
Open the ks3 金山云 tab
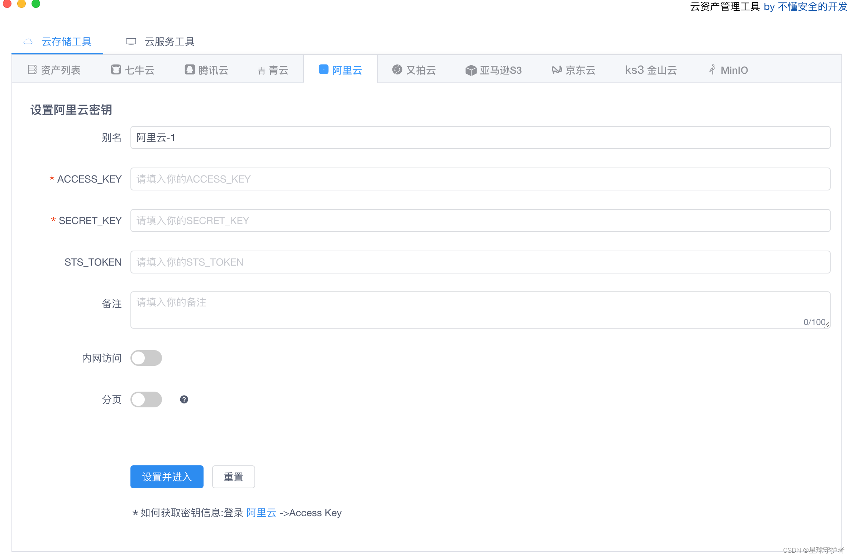[650, 70]
